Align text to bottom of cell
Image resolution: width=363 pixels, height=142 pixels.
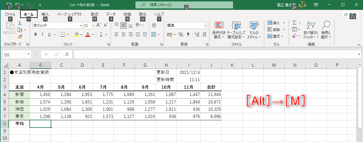point(131,26)
